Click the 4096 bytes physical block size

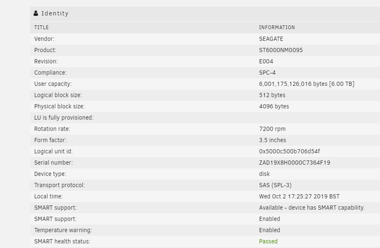pyautogui.click(x=274, y=106)
